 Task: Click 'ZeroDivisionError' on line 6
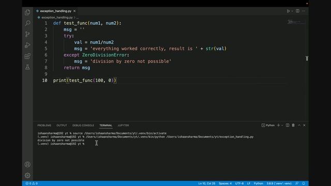104,55
